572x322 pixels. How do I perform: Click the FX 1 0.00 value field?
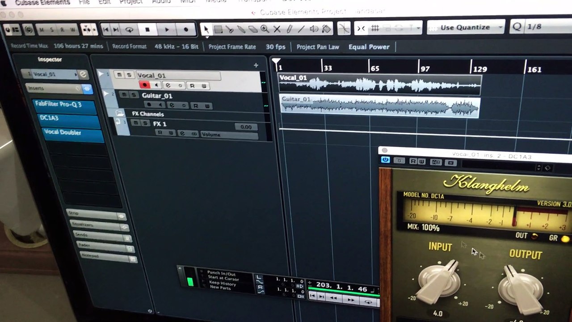246,127
